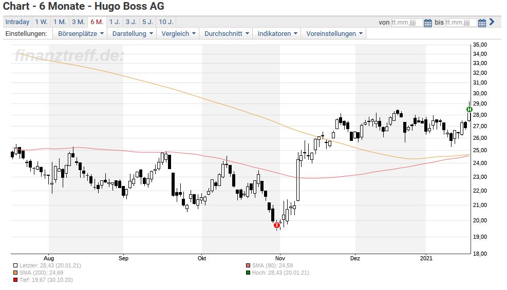The height and width of the screenshot is (290, 507).
Task: Click the 18,00 price axis label
Action: [480, 254]
